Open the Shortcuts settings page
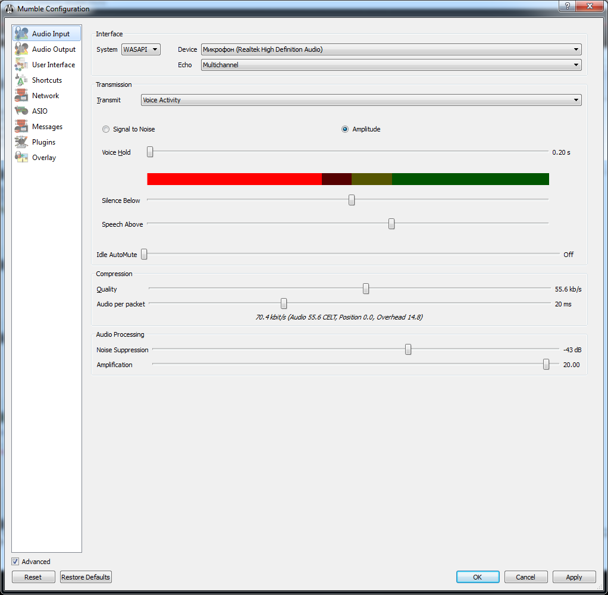This screenshot has height=595, width=608. (46, 80)
